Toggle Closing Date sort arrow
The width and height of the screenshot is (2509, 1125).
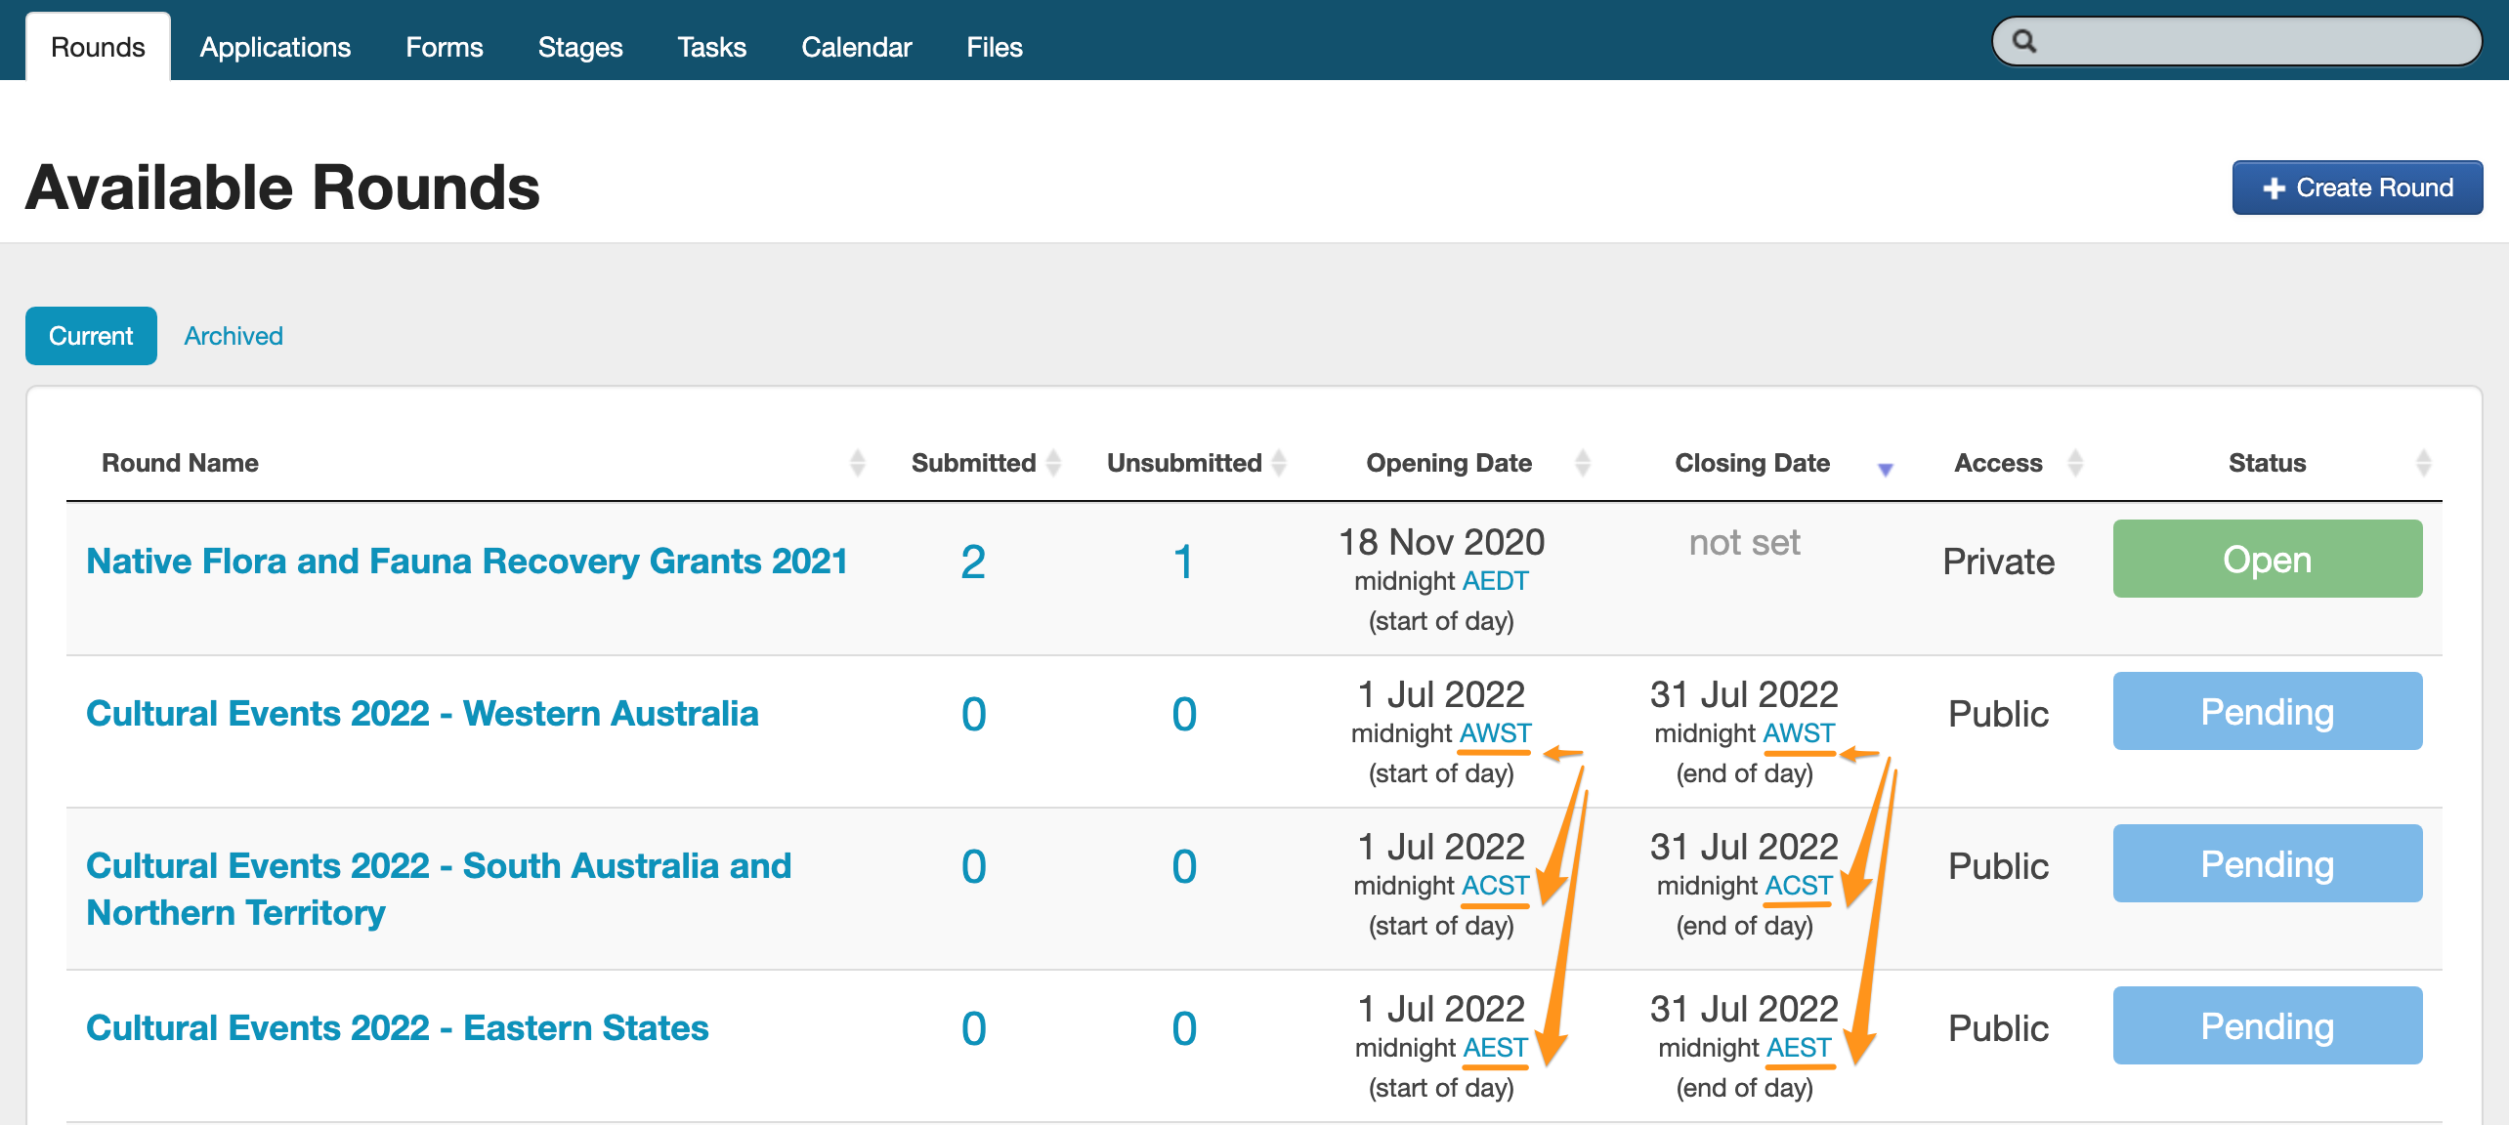click(1885, 469)
